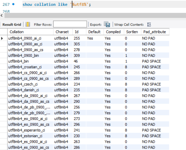Image resolution: width=186 pixels, height=150 pixels.
Task: Sort by the Default column header
Action: click(95, 32)
